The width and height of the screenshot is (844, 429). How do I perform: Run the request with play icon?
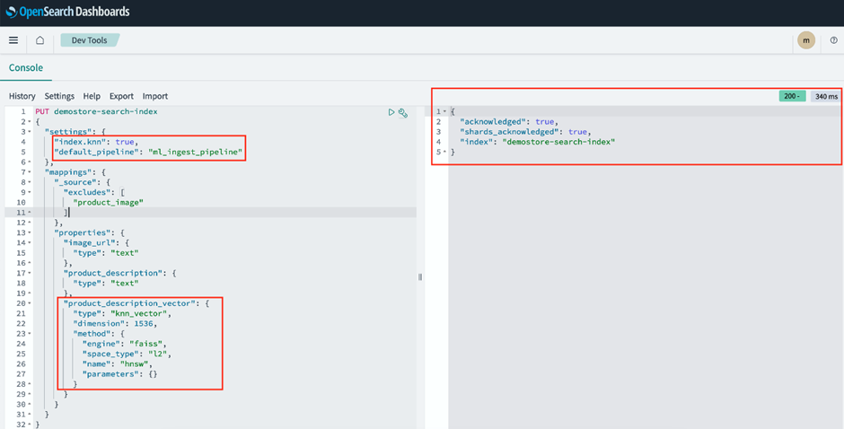391,112
